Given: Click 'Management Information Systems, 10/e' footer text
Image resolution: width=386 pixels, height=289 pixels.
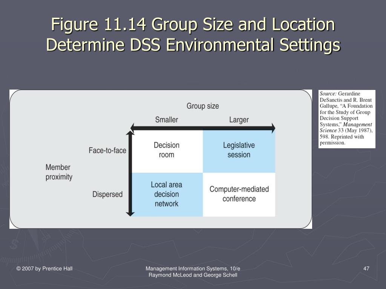Looking at the screenshot, I should 193,269.
